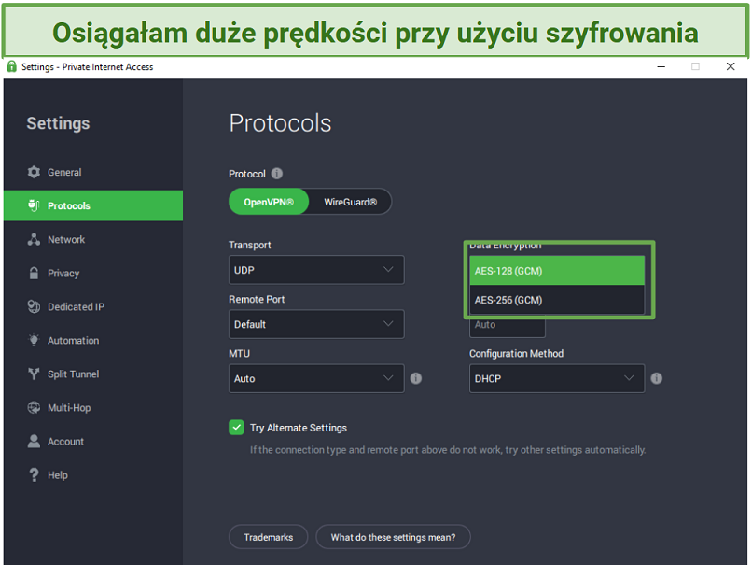Click What do these settings mean button
This screenshot has height=565, width=752.
coord(394,537)
